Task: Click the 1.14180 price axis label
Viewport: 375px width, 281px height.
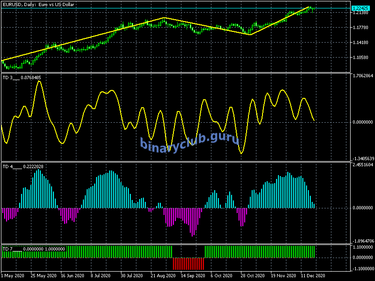Action: coord(360,43)
